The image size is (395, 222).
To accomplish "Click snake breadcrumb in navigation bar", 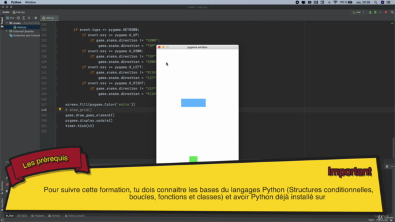I will point(6,12).
